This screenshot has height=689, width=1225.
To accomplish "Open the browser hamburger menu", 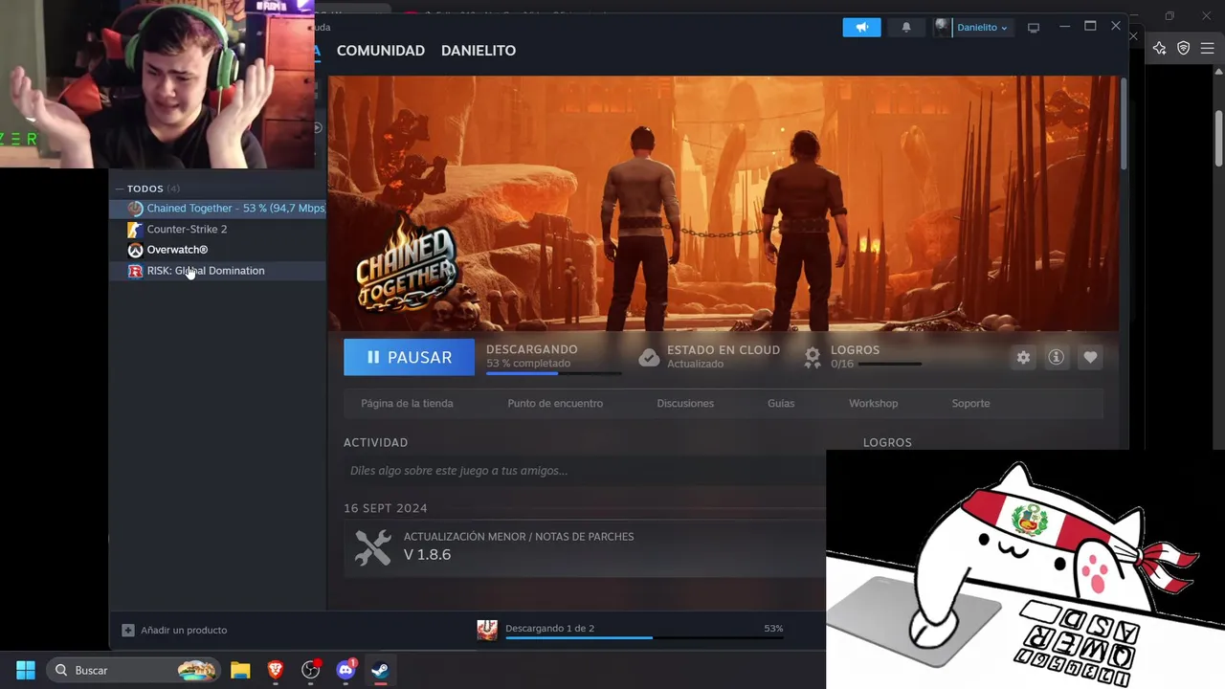I will pos(1208,48).
